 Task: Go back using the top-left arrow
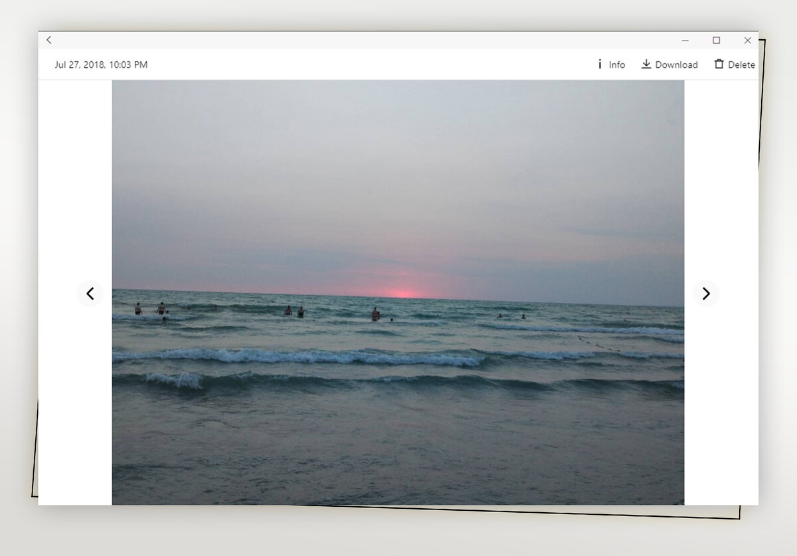click(48, 41)
